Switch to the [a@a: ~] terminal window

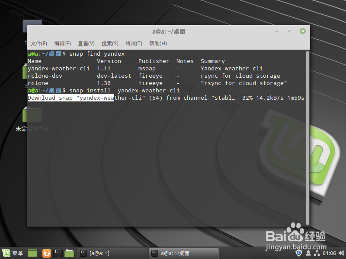click(112, 253)
